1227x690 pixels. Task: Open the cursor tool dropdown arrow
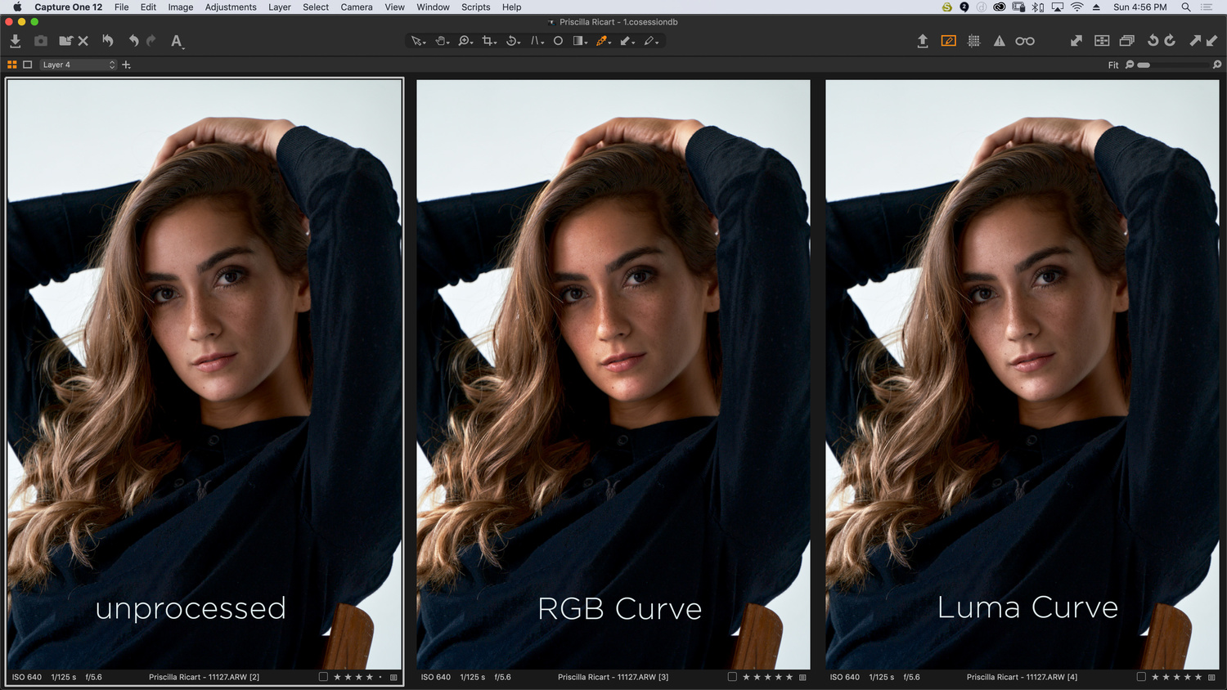(x=425, y=43)
